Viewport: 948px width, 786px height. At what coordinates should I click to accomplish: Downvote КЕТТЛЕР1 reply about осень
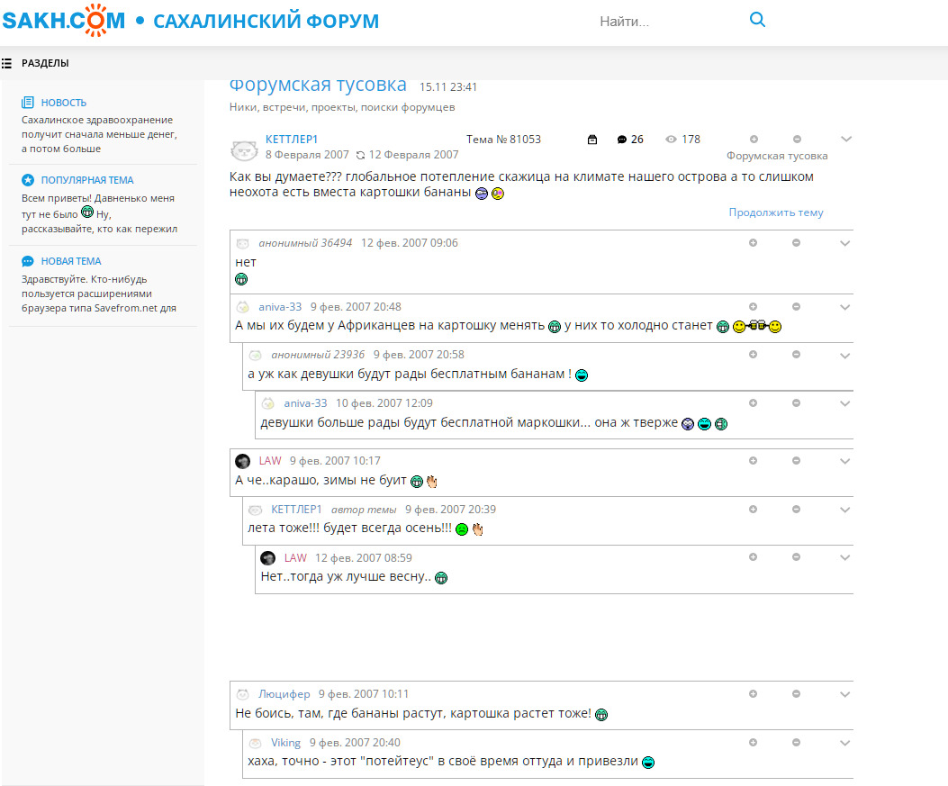(x=796, y=509)
